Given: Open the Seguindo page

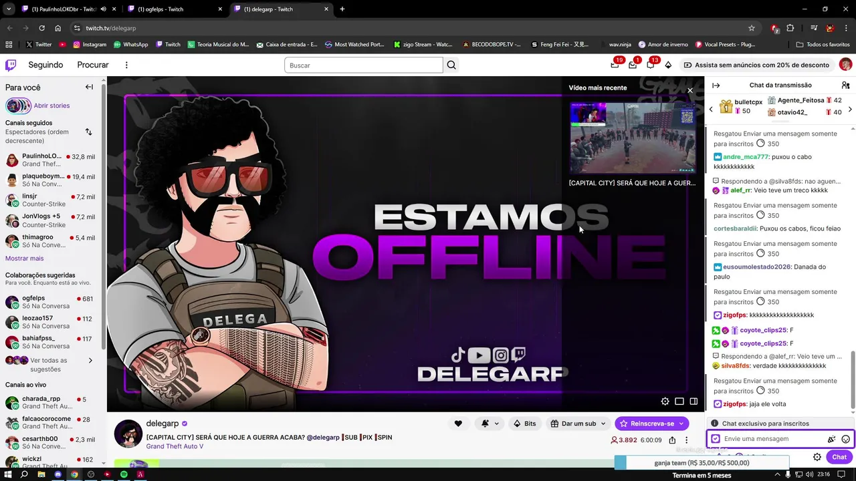Looking at the screenshot, I should pos(45,65).
